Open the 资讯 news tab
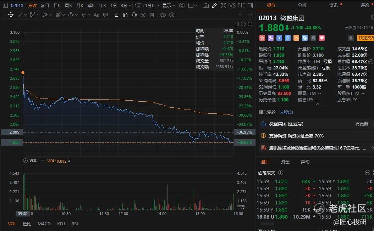374x231 pixels. pos(334,5)
